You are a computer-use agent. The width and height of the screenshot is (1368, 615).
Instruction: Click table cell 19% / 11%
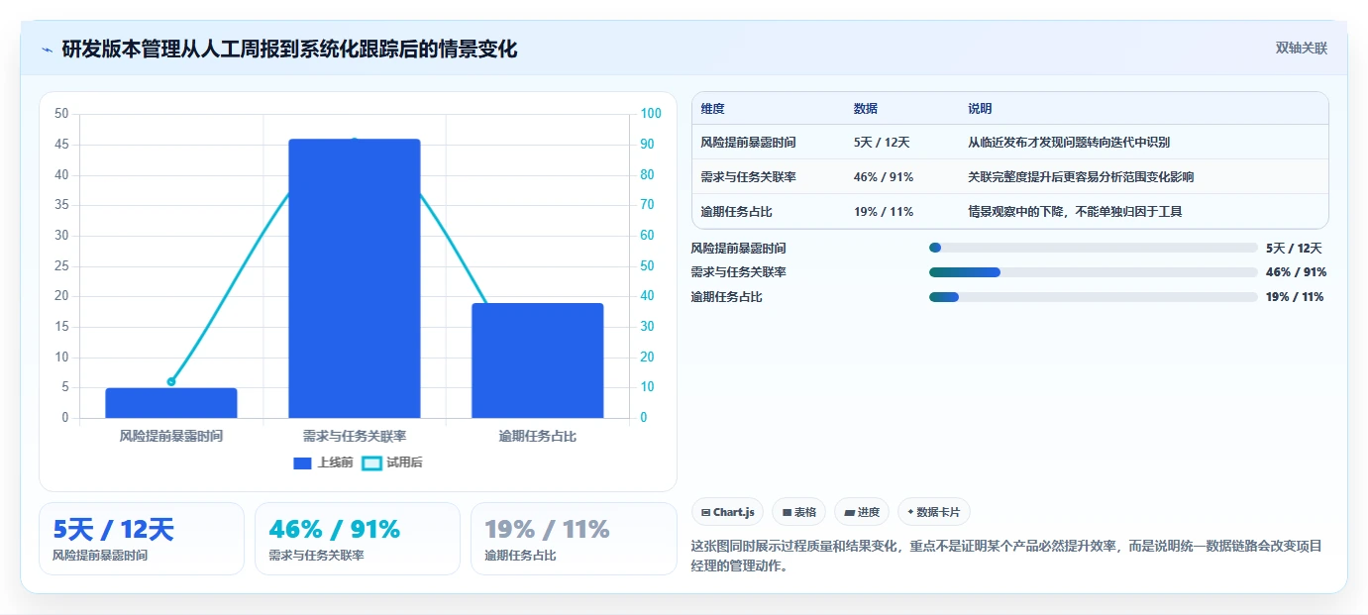[x=884, y=212]
